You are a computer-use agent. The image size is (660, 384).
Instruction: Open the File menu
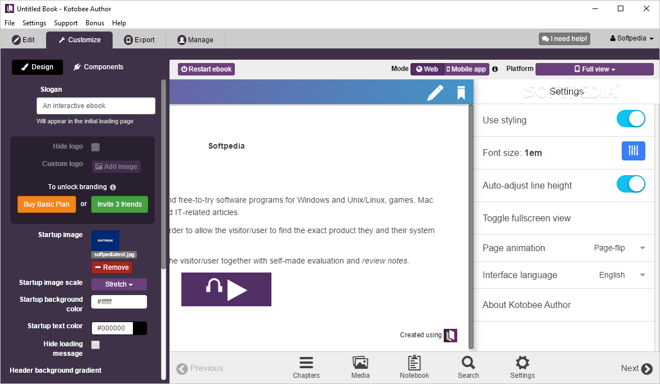(10, 23)
